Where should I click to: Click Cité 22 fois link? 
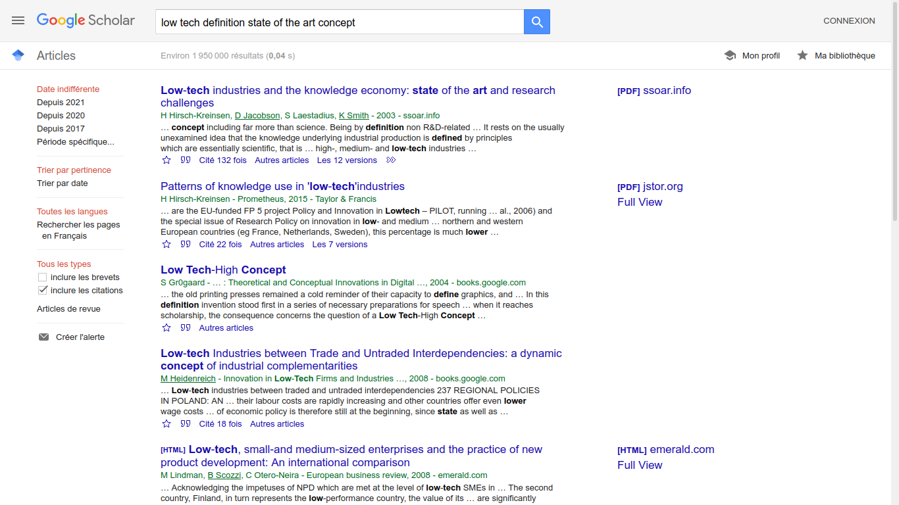point(220,244)
